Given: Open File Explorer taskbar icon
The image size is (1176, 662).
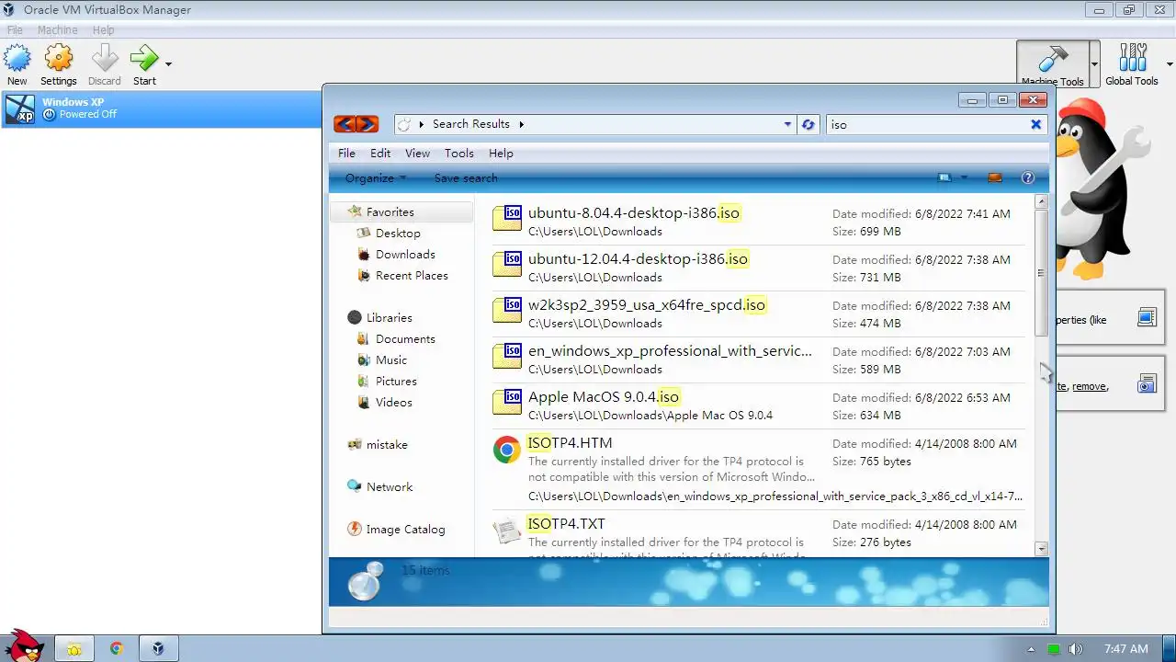Looking at the screenshot, I should [73, 649].
